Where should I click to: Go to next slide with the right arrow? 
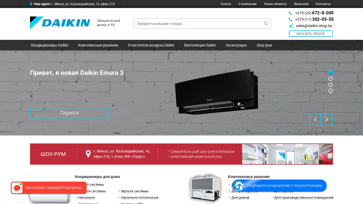[x=327, y=120]
